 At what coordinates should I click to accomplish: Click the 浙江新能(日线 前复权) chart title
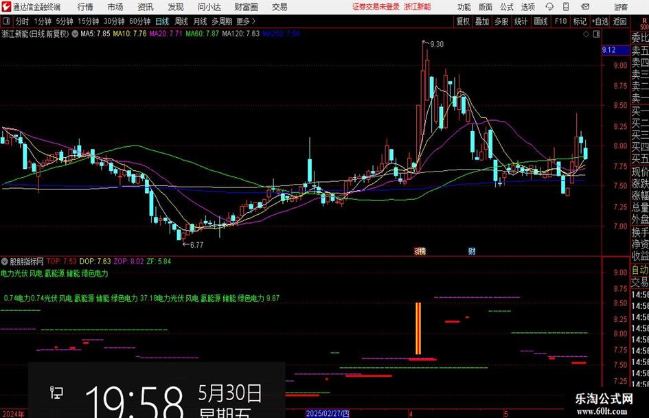pos(35,34)
